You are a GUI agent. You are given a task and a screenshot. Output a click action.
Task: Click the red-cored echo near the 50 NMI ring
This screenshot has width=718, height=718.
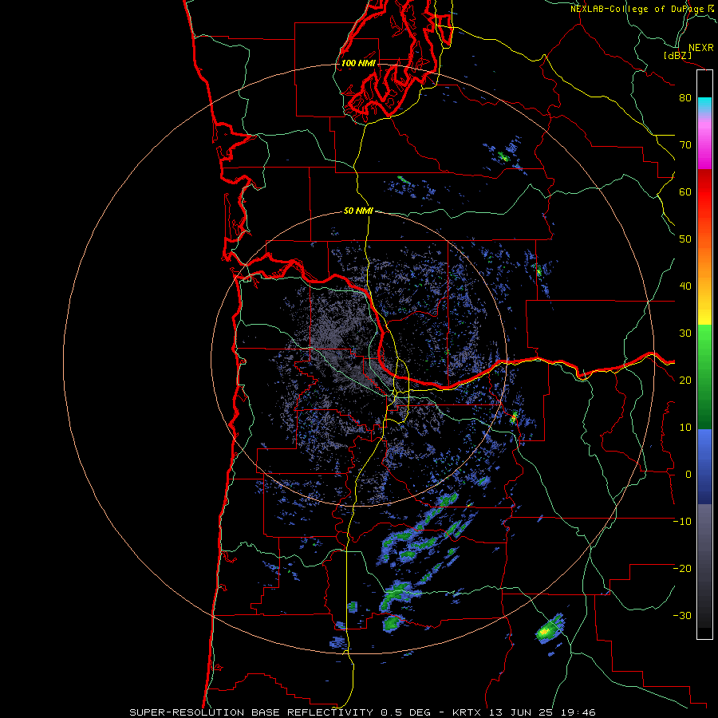(x=514, y=417)
